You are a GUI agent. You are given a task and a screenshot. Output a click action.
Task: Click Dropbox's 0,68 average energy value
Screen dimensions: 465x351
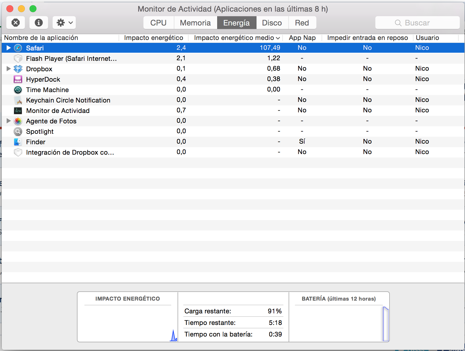[x=274, y=68]
